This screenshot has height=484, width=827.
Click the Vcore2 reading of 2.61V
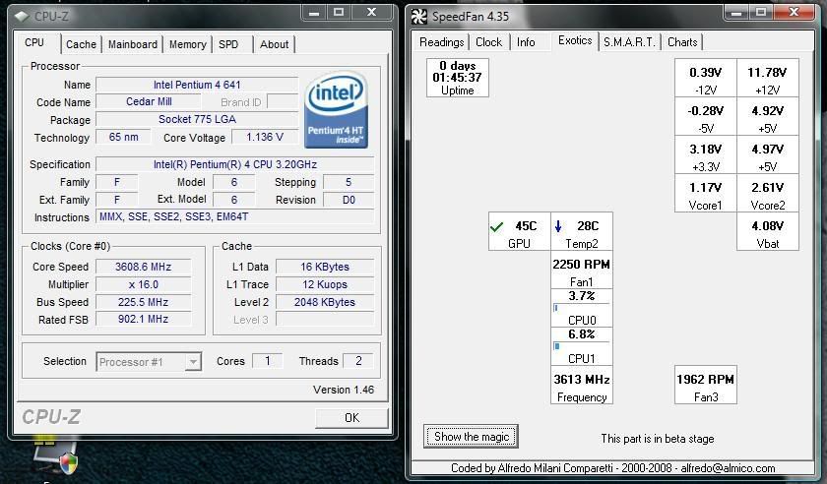tap(767, 193)
